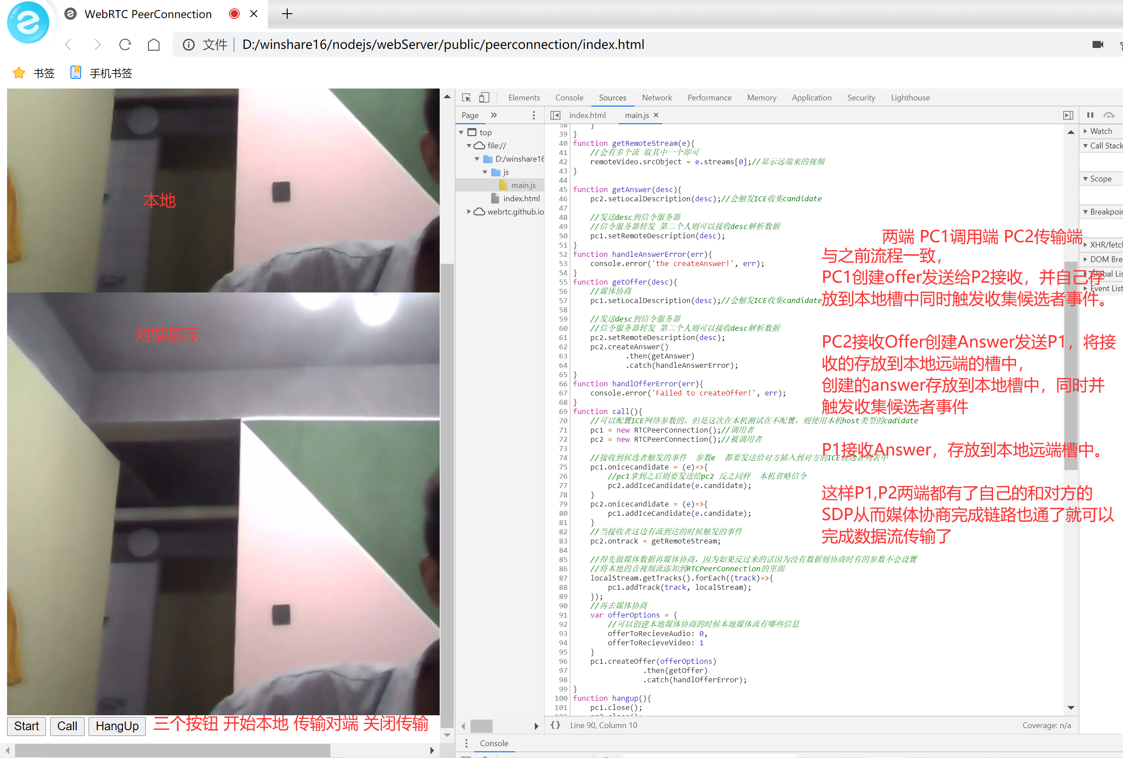This screenshot has height=758, width=1123.
Task: Open the navigator more options menu
Action: point(534,115)
